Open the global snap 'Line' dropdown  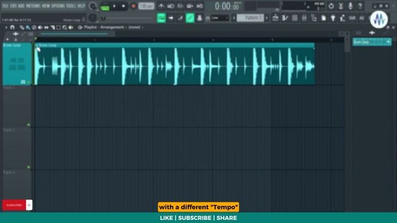click(x=219, y=18)
